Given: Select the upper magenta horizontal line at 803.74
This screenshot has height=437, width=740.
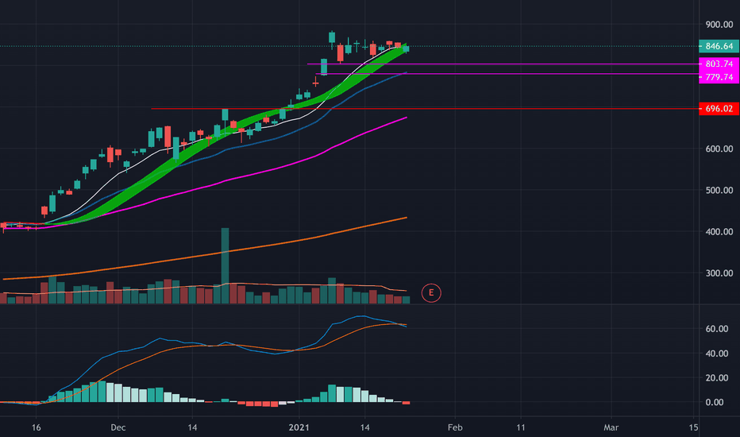Looking at the screenshot, I should click(x=503, y=64).
